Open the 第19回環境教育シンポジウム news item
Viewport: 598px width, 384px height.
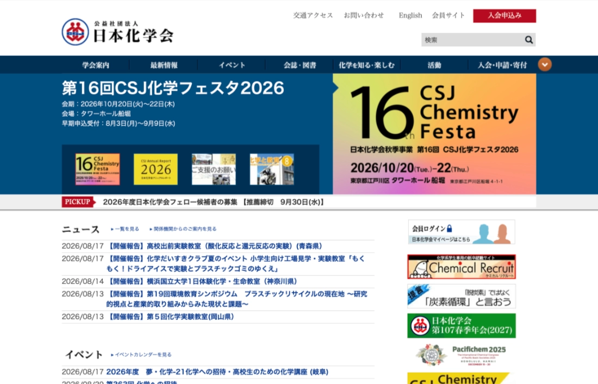tap(237, 299)
